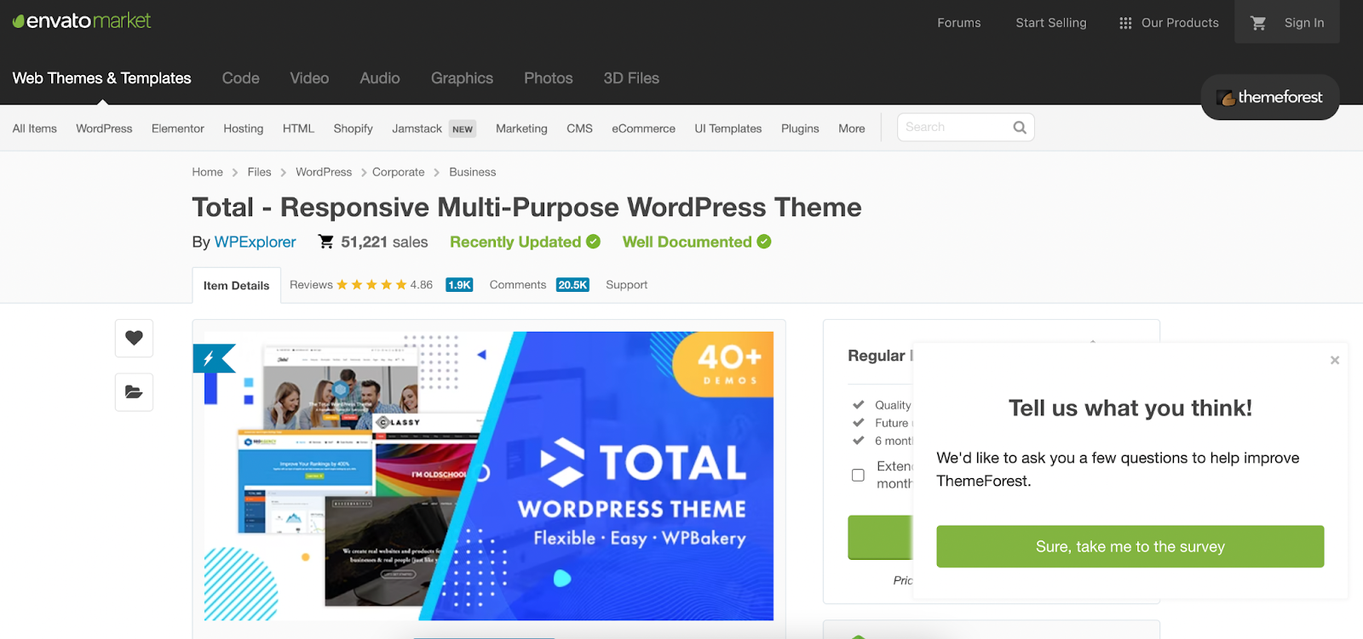The width and height of the screenshot is (1363, 639).
Task: Focus the Search input field
Action: (x=954, y=128)
